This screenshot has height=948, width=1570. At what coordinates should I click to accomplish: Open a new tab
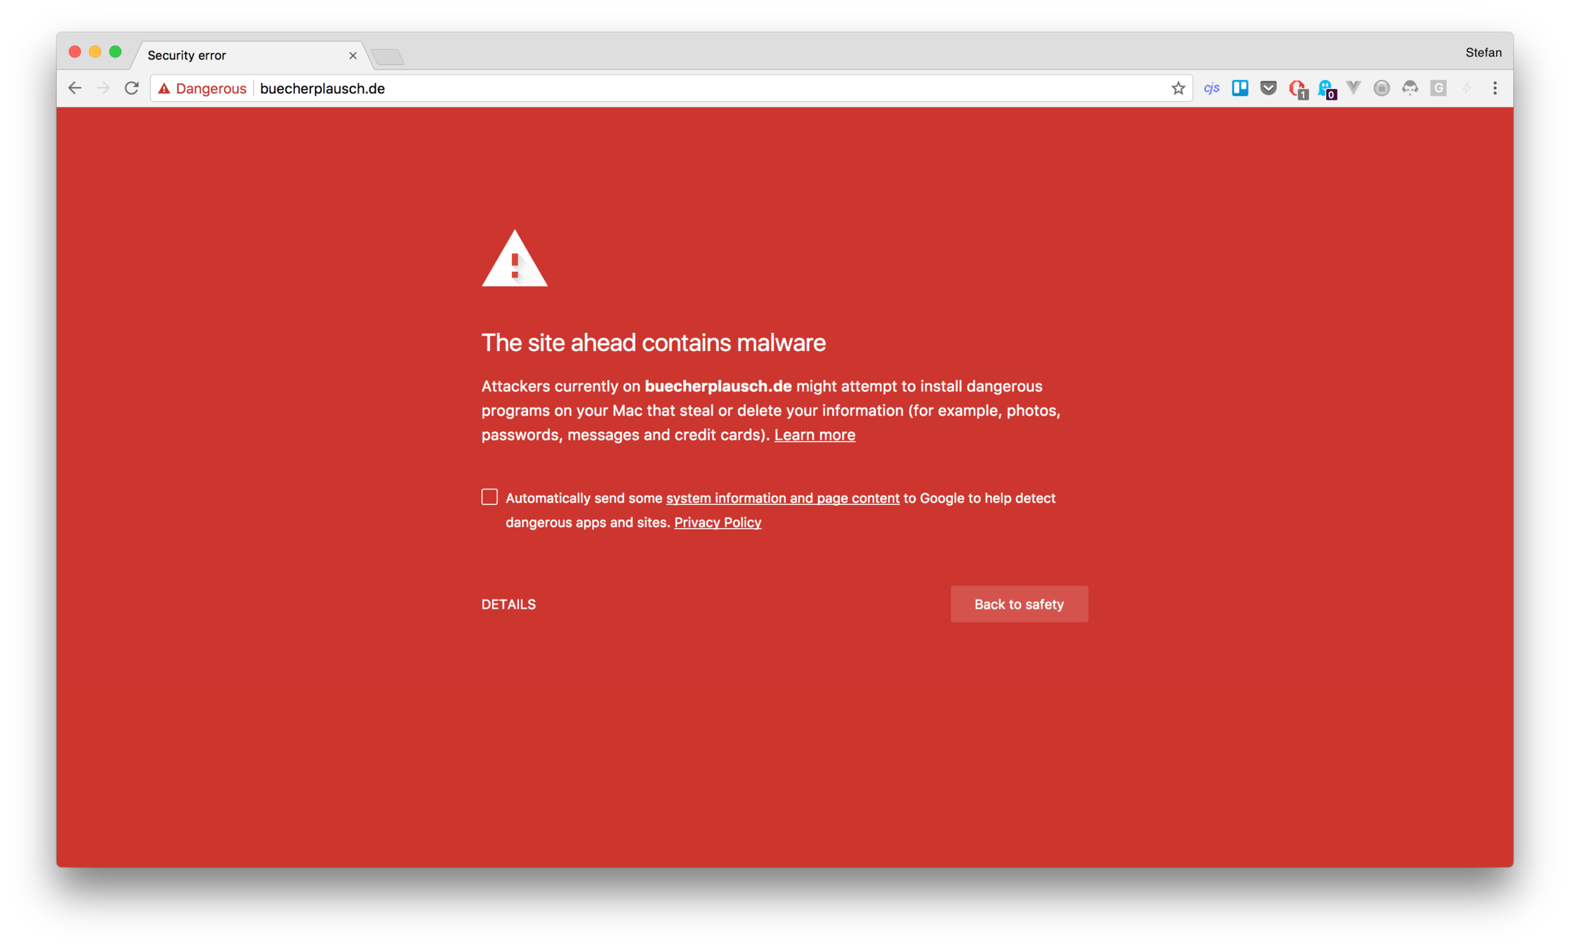[388, 57]
